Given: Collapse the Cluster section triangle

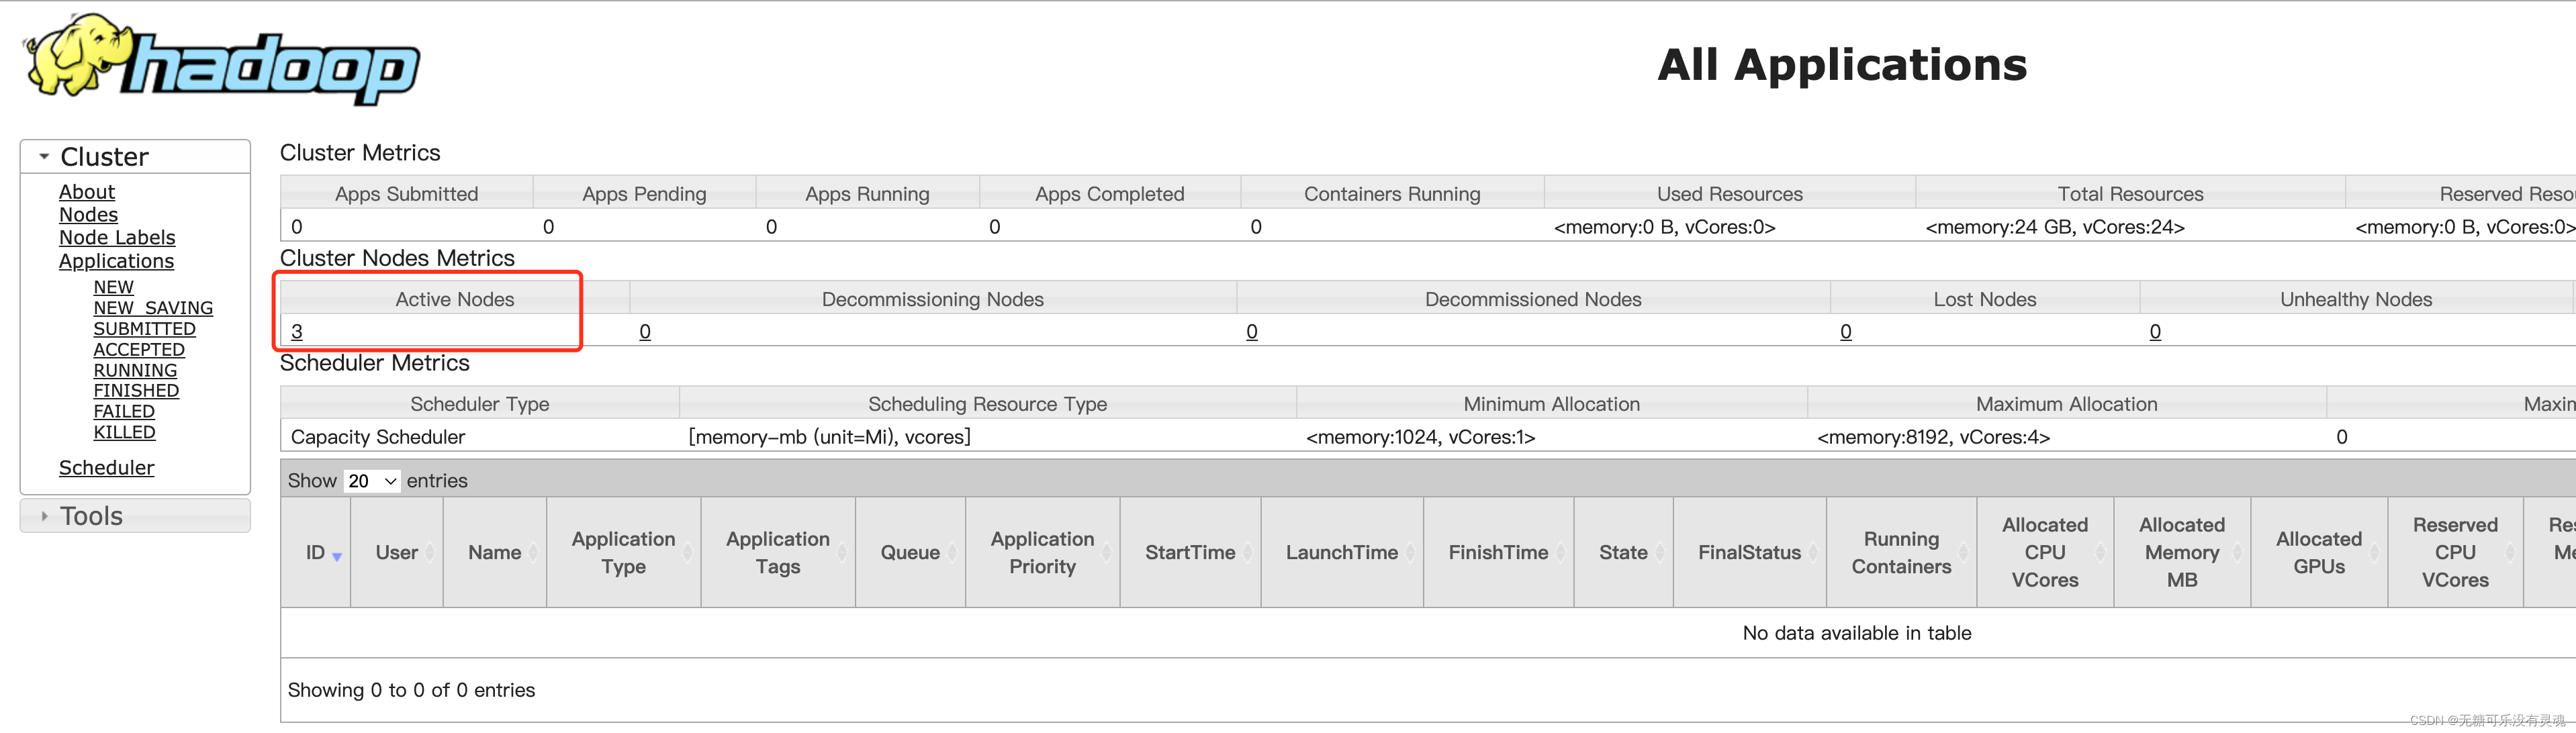Looking at the screenshot, I should 44,157.
